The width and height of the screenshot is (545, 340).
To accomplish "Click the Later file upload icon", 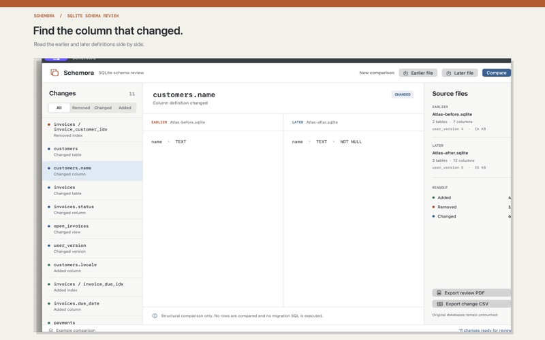I will pos(448,73).
